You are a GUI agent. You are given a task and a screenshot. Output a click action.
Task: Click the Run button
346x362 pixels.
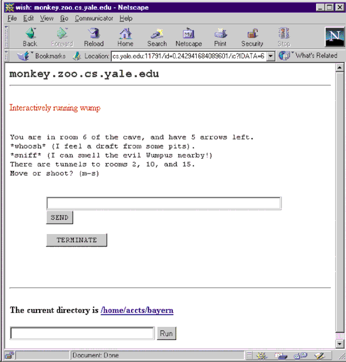167,333
